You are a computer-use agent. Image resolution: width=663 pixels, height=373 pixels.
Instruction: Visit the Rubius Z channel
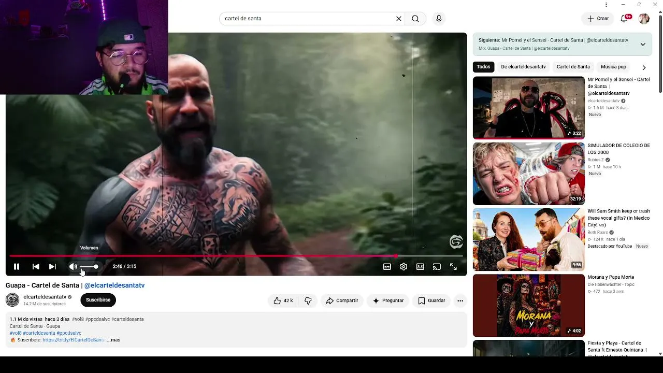coord(596,160)
